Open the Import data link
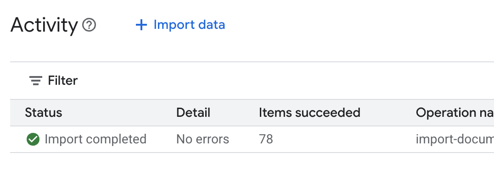The image size is (494, 186). coord(189,25)
